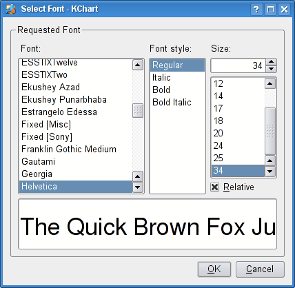Click the font list scrollbar handle

(x=138, y=110)
